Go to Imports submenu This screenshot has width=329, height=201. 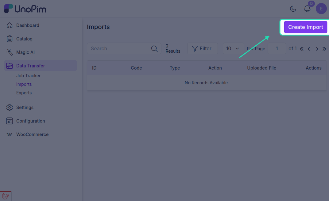24,84
